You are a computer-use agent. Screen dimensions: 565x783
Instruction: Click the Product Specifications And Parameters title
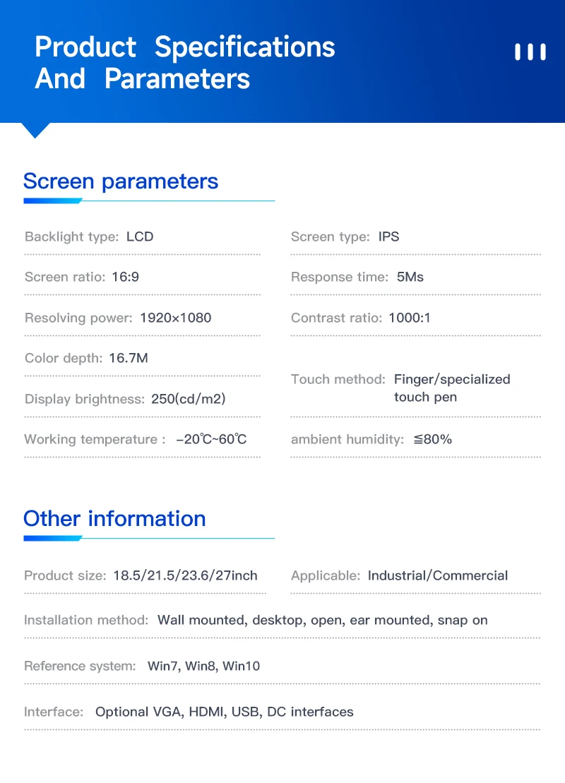[185, 63]
